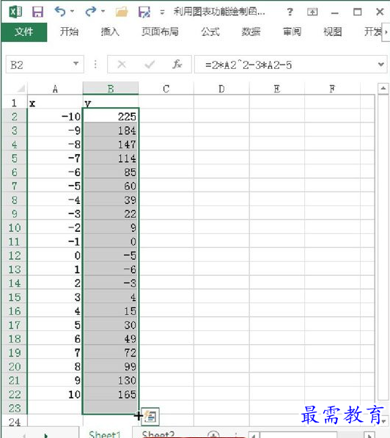Viewport: 390px width, 438px height.
Task: Open the Auto Fill Options button
Action: (150, 417)
